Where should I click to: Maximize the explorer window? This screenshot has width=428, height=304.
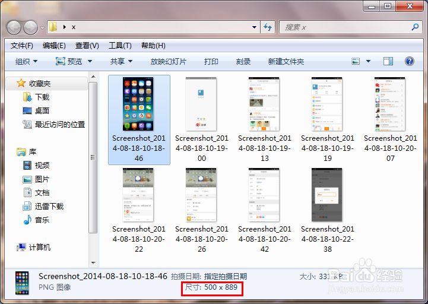coord(387,6)
